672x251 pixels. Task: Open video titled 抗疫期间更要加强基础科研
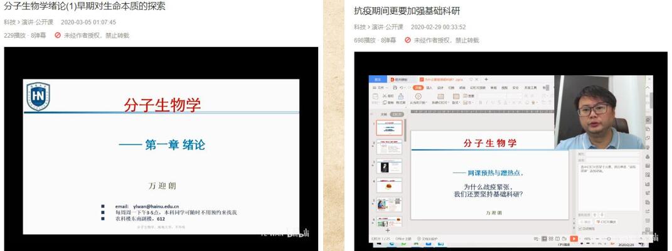(407, 11)
